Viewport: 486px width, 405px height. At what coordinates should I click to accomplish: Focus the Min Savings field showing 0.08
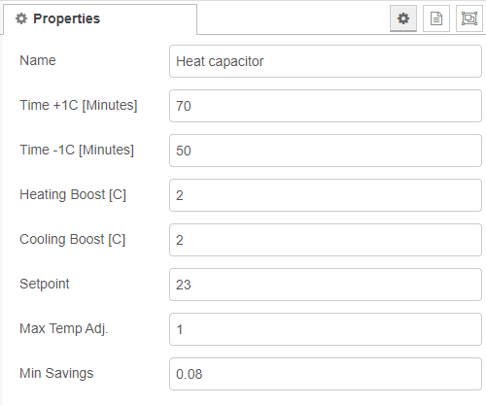tap(326, 374)
